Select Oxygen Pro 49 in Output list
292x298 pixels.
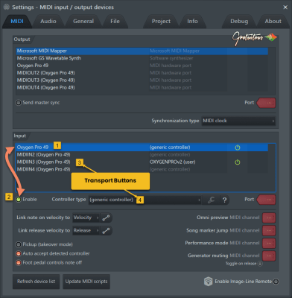point(142,66)
